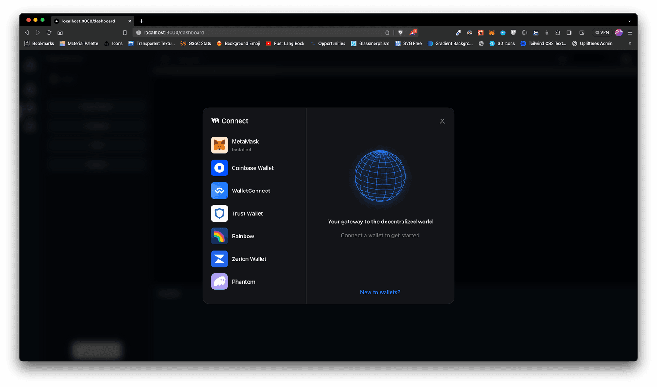The width and height of the screenshot is (657, 387).
Task: Choose the Coinbase Wallet icon
Action: click(219, 168)
